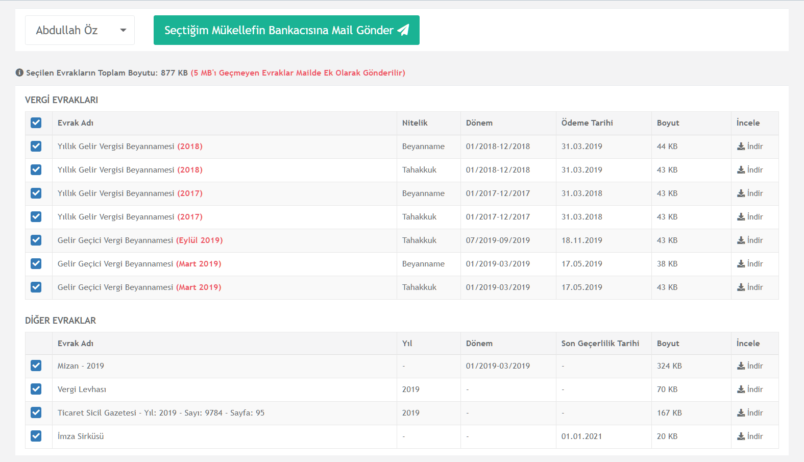Uncheck the İmza Sirküsü document

(x=36, y=436)
